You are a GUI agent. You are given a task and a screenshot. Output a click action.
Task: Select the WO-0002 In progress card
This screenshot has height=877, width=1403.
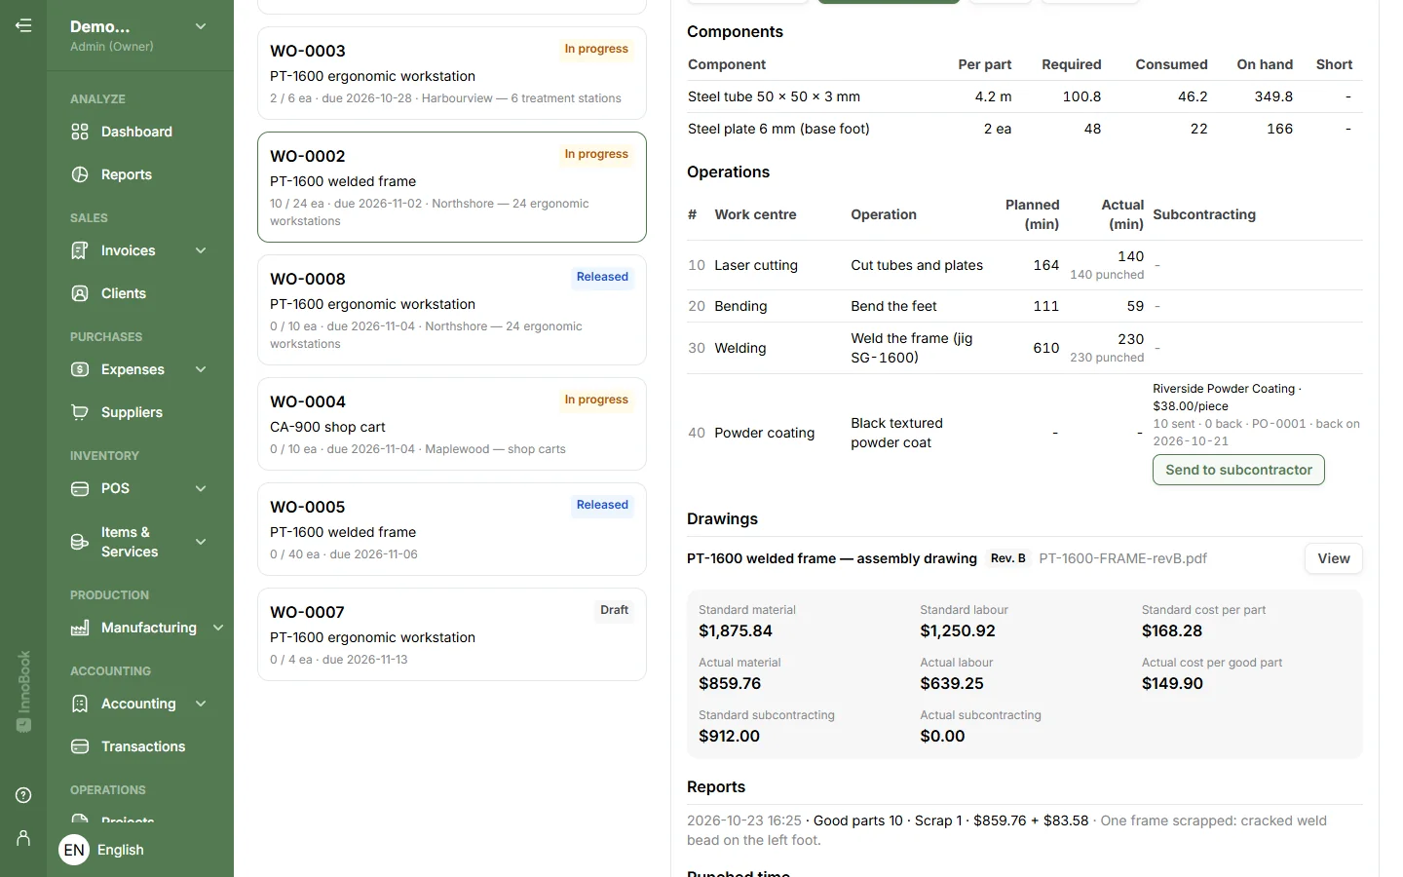click(452, 187)
